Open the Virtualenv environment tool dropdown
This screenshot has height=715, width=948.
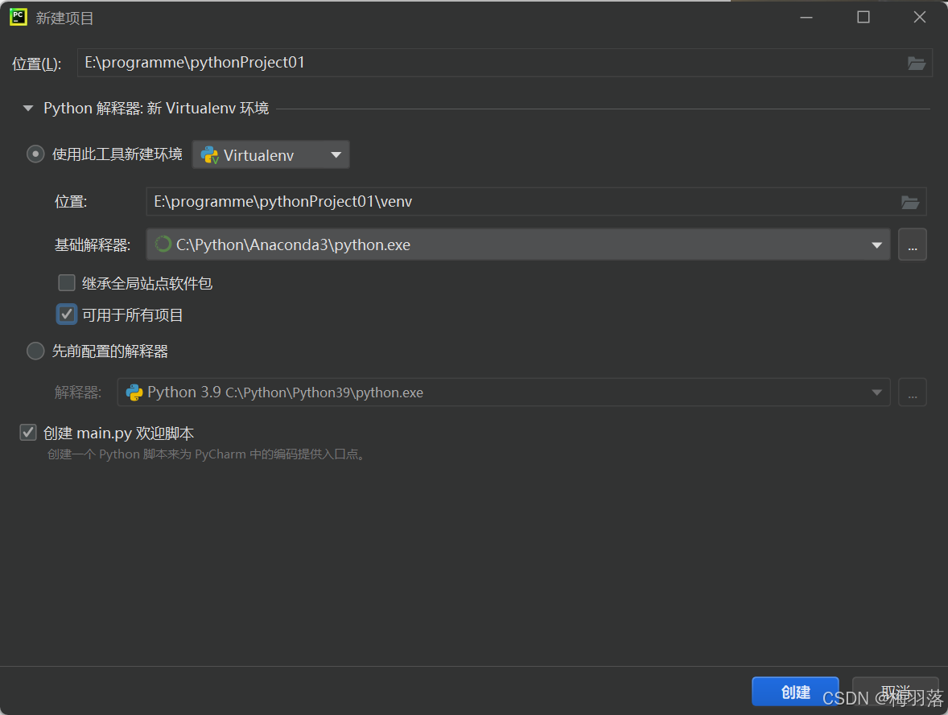(x=270, y=154)
